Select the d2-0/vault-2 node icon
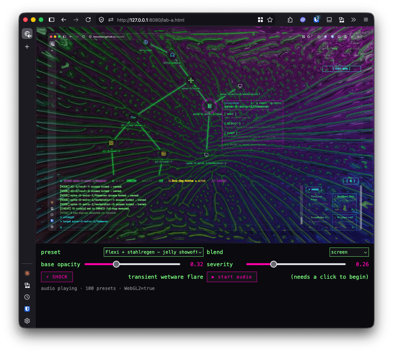The height and width of the screenshot is (353, 393). point(111,143)
